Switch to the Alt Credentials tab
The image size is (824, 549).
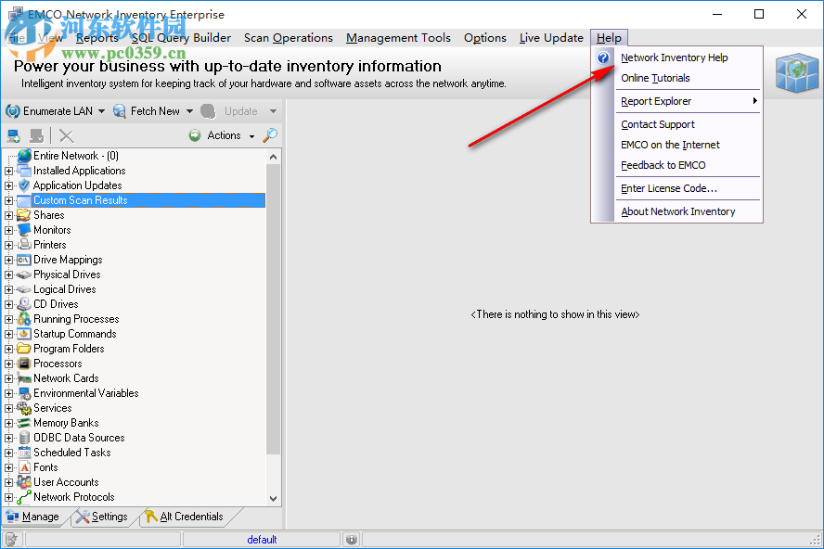[x=188, y=517]
